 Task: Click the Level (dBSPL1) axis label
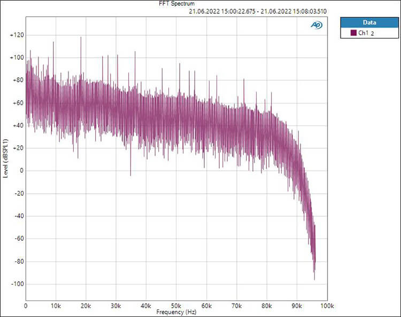[x=5, y=158]
